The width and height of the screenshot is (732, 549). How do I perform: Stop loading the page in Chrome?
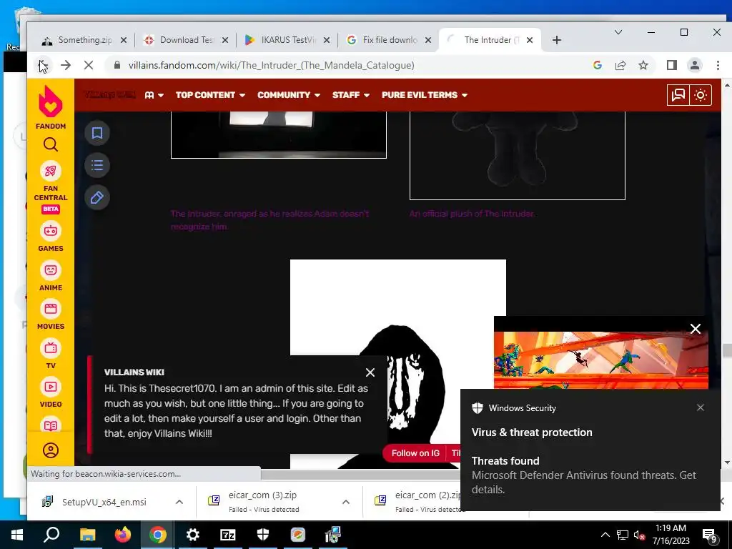click(88, 65)
